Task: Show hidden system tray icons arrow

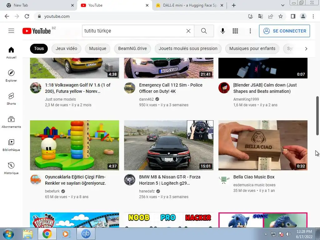Action: click(266, 234)
